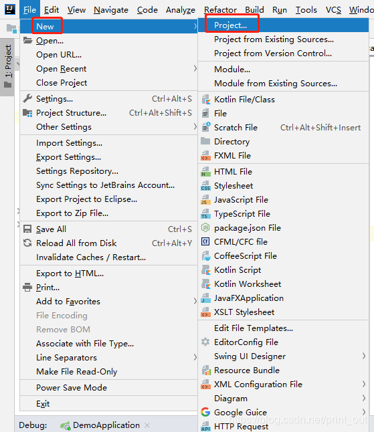Expand the XML Configuration File submenu arrow

[x=364, y=384]
